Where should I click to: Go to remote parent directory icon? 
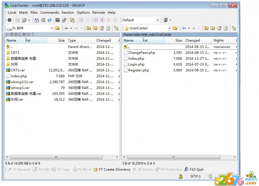click(x=206, y=28)
